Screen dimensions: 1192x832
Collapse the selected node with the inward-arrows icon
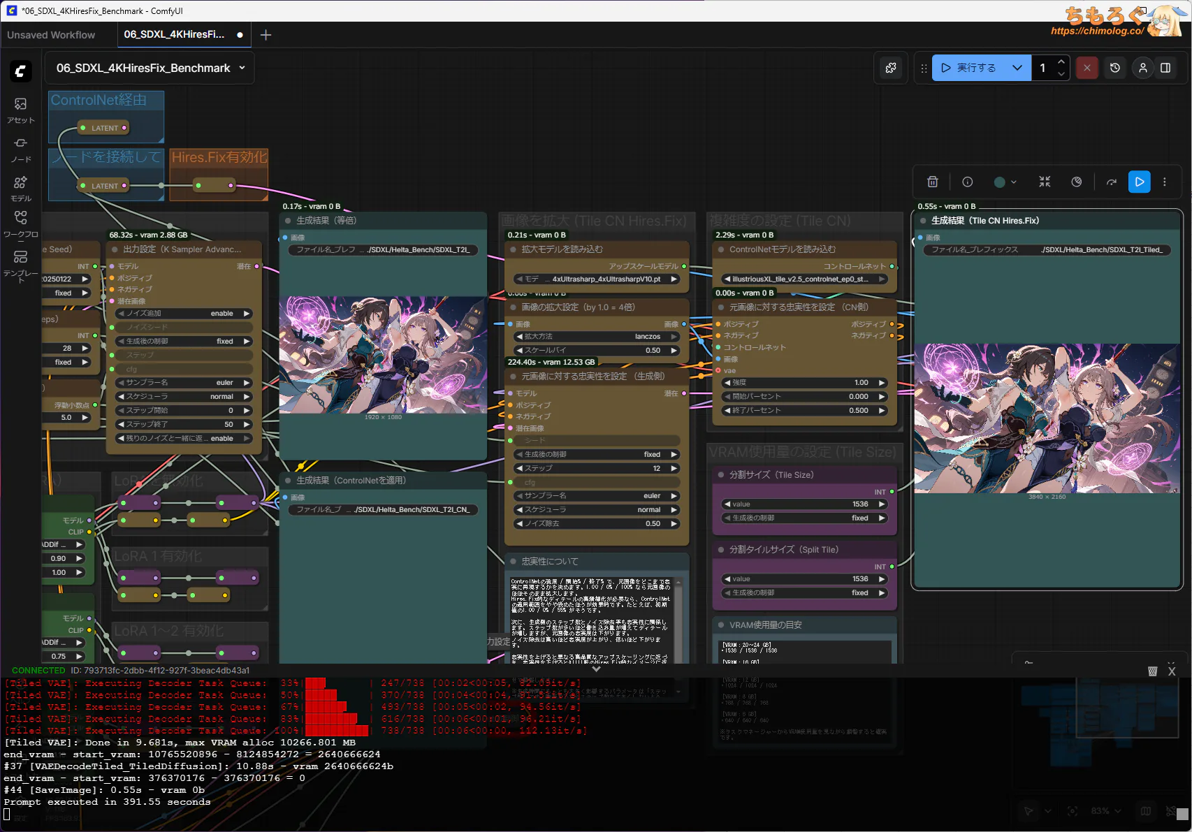pos(1045,182)
